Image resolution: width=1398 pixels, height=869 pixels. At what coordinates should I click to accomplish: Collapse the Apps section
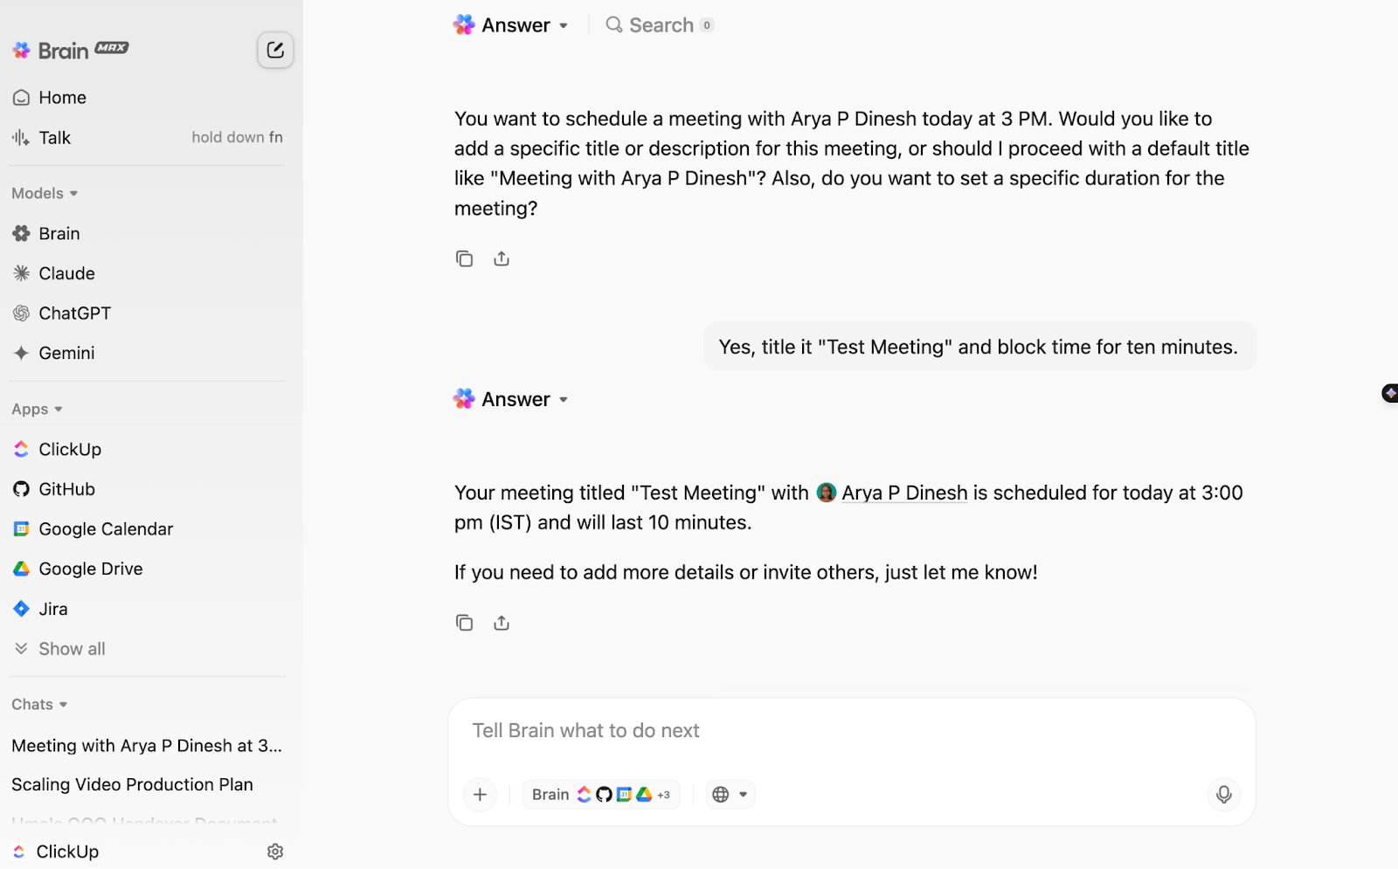37,409
